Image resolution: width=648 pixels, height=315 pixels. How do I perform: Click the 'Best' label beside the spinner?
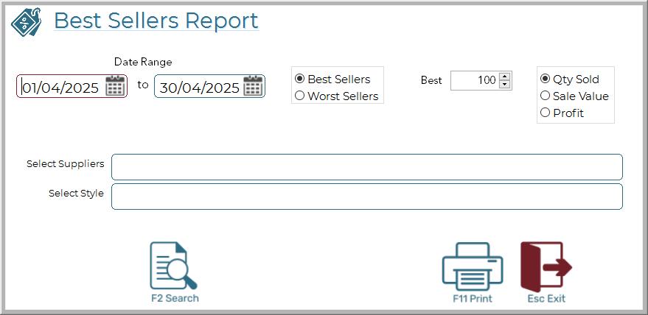(431, 80)
